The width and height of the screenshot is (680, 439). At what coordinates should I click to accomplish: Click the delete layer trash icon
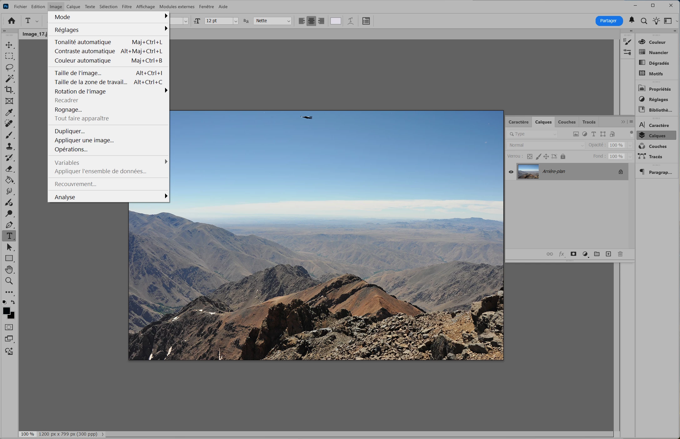[x=620, y=254]
